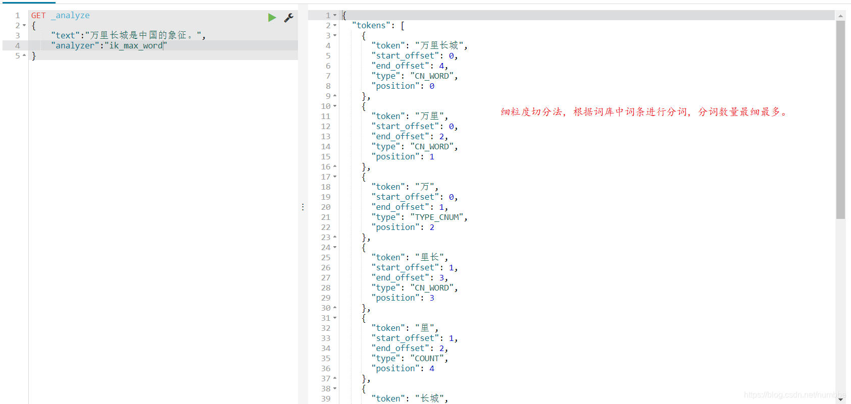Screen dimensions: 851x404
Task: Fold arrow at response line 37
Action: tap(335, 378)
